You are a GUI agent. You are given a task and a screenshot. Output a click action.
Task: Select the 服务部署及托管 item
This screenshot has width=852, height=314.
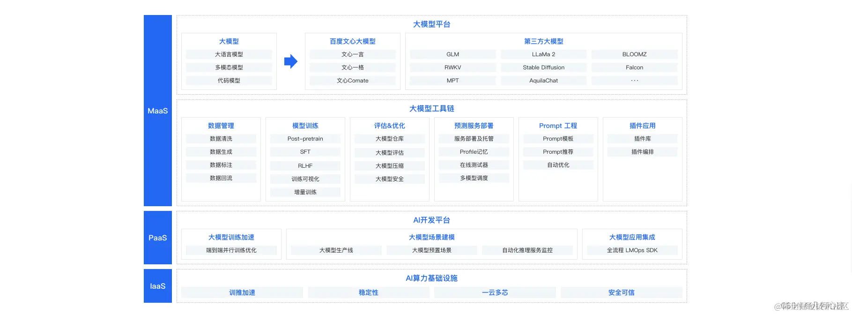tap(474, 139)
